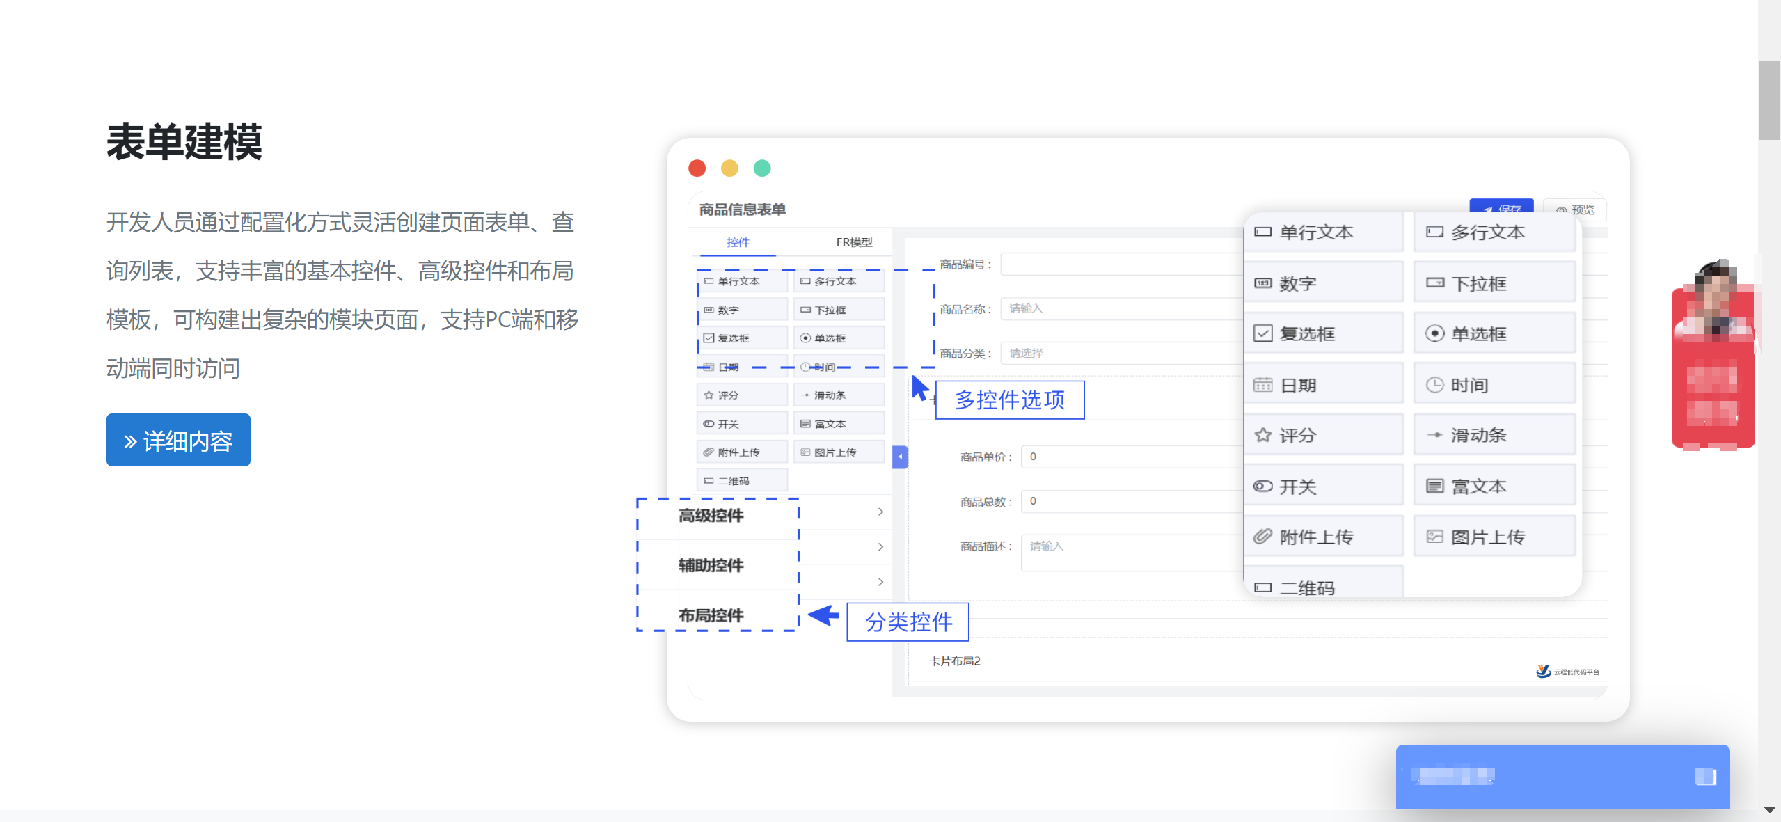Switch to the 控件 tab
The width and height of the screenshot is (1781, 822).
[x=738, y=242]
